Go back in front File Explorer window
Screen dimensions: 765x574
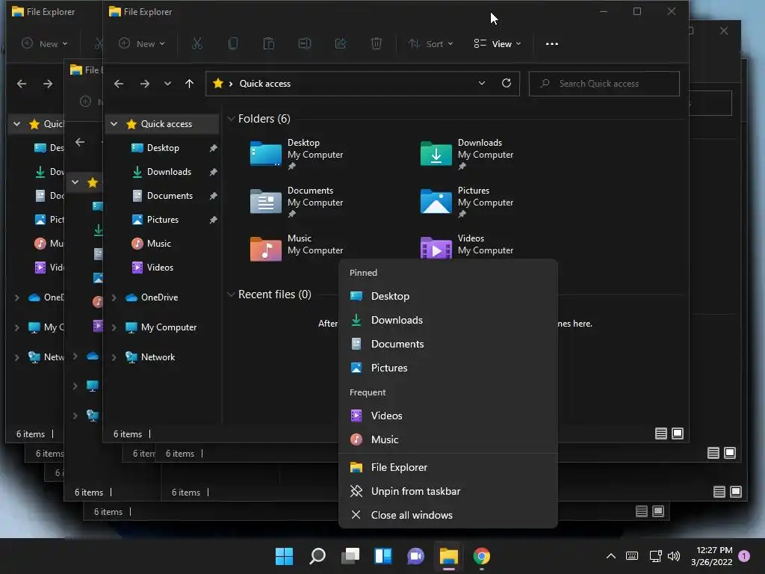(119, 84)
